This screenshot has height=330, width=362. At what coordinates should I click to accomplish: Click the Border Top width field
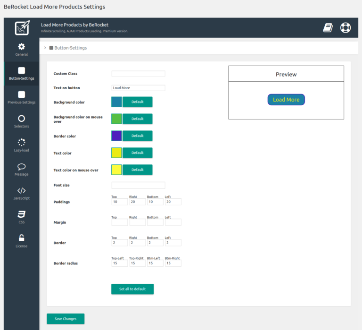(120, 243)
